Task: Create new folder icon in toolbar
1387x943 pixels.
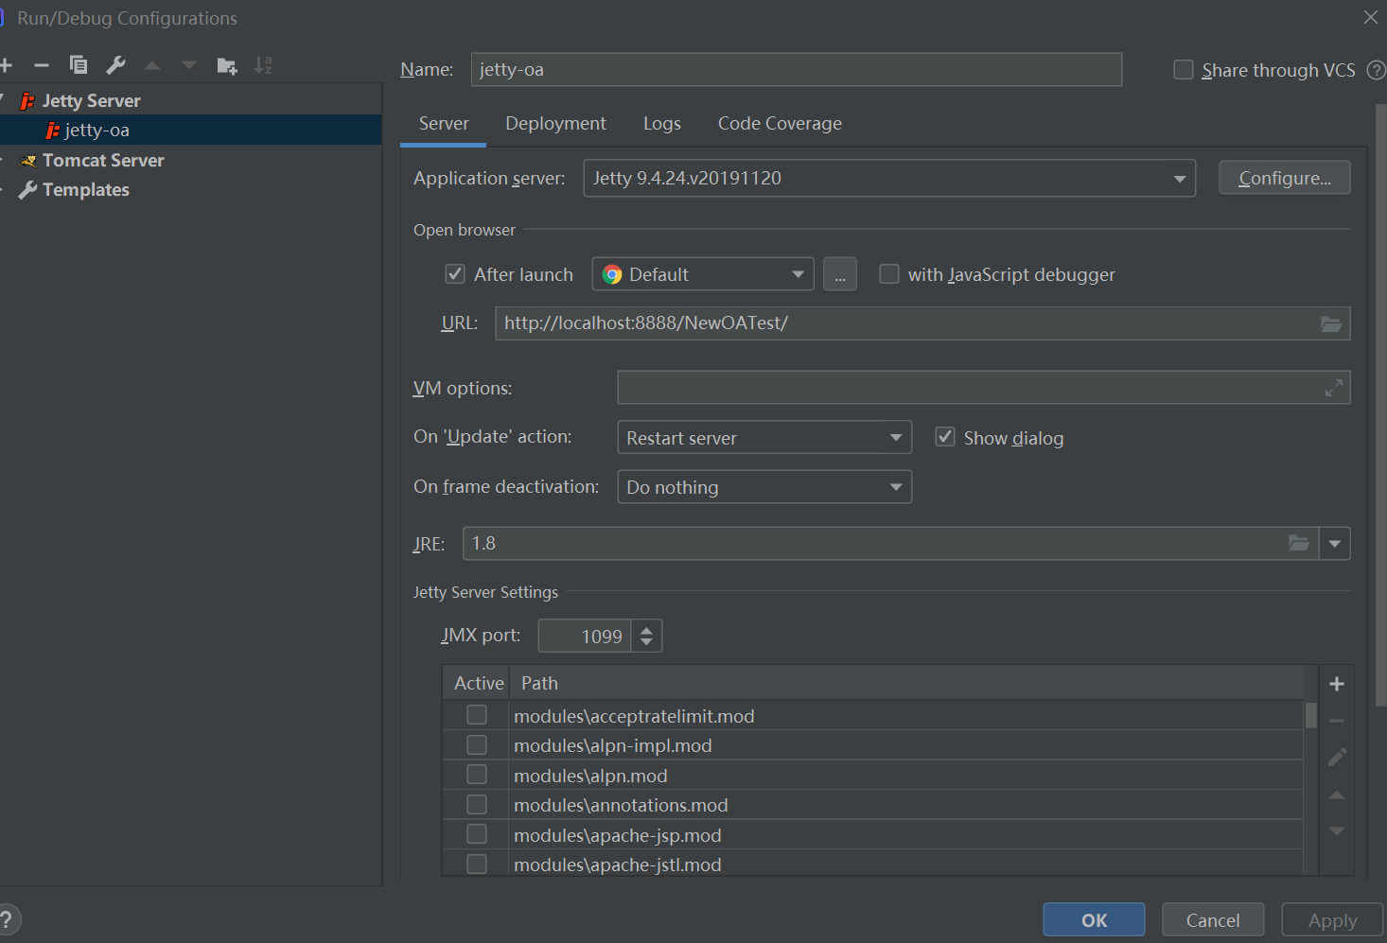Action: 226,65
